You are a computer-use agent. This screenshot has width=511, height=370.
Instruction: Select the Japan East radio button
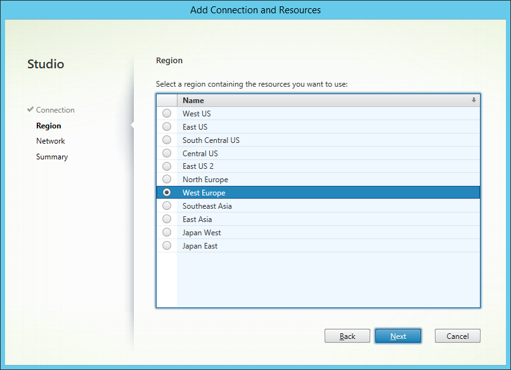pos(167,245)
